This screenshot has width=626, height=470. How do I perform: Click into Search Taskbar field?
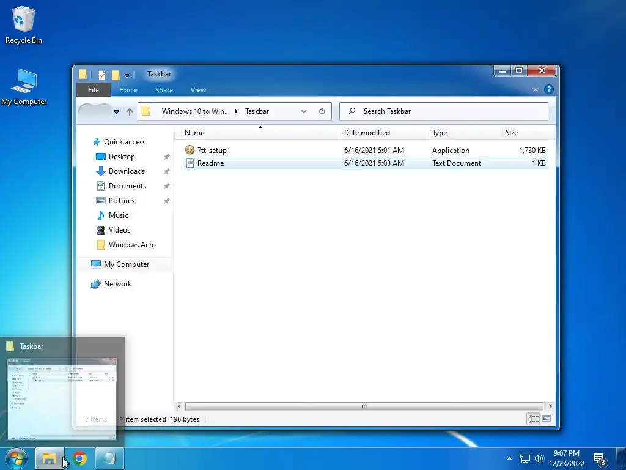[444, 111]
